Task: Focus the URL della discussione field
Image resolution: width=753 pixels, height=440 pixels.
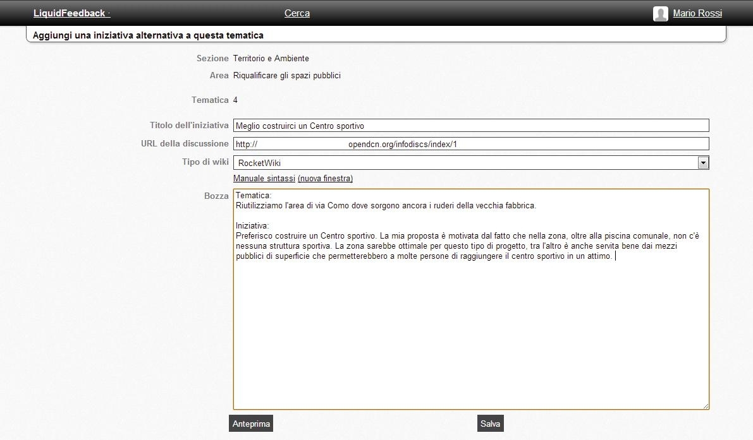Action: pyautogui.click(x=470, y=144)
